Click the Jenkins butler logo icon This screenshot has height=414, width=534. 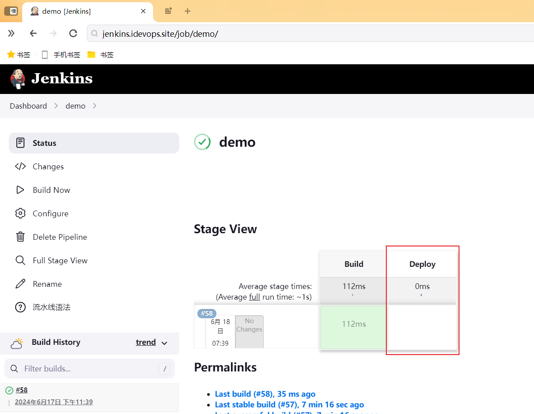click(x=18, y=79)
